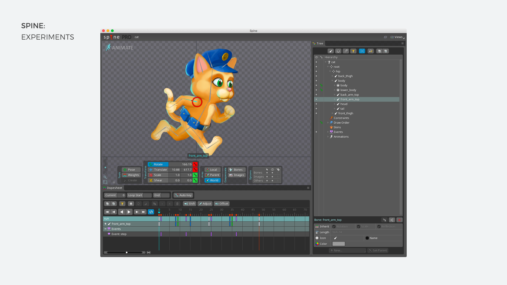Toggle visibility dot for back_thigh
Viewport: 507px width, 285px height.
coord(316,76)
